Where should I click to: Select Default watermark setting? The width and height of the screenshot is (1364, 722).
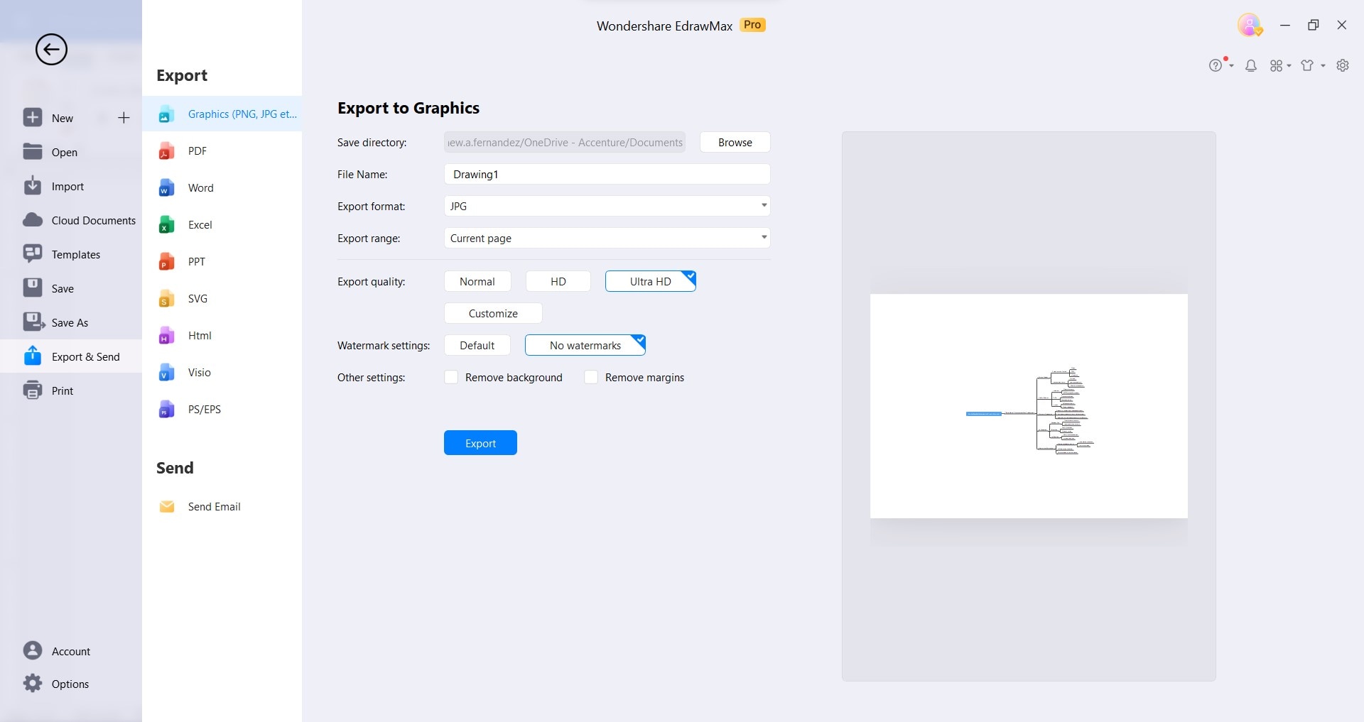[477, 345]
